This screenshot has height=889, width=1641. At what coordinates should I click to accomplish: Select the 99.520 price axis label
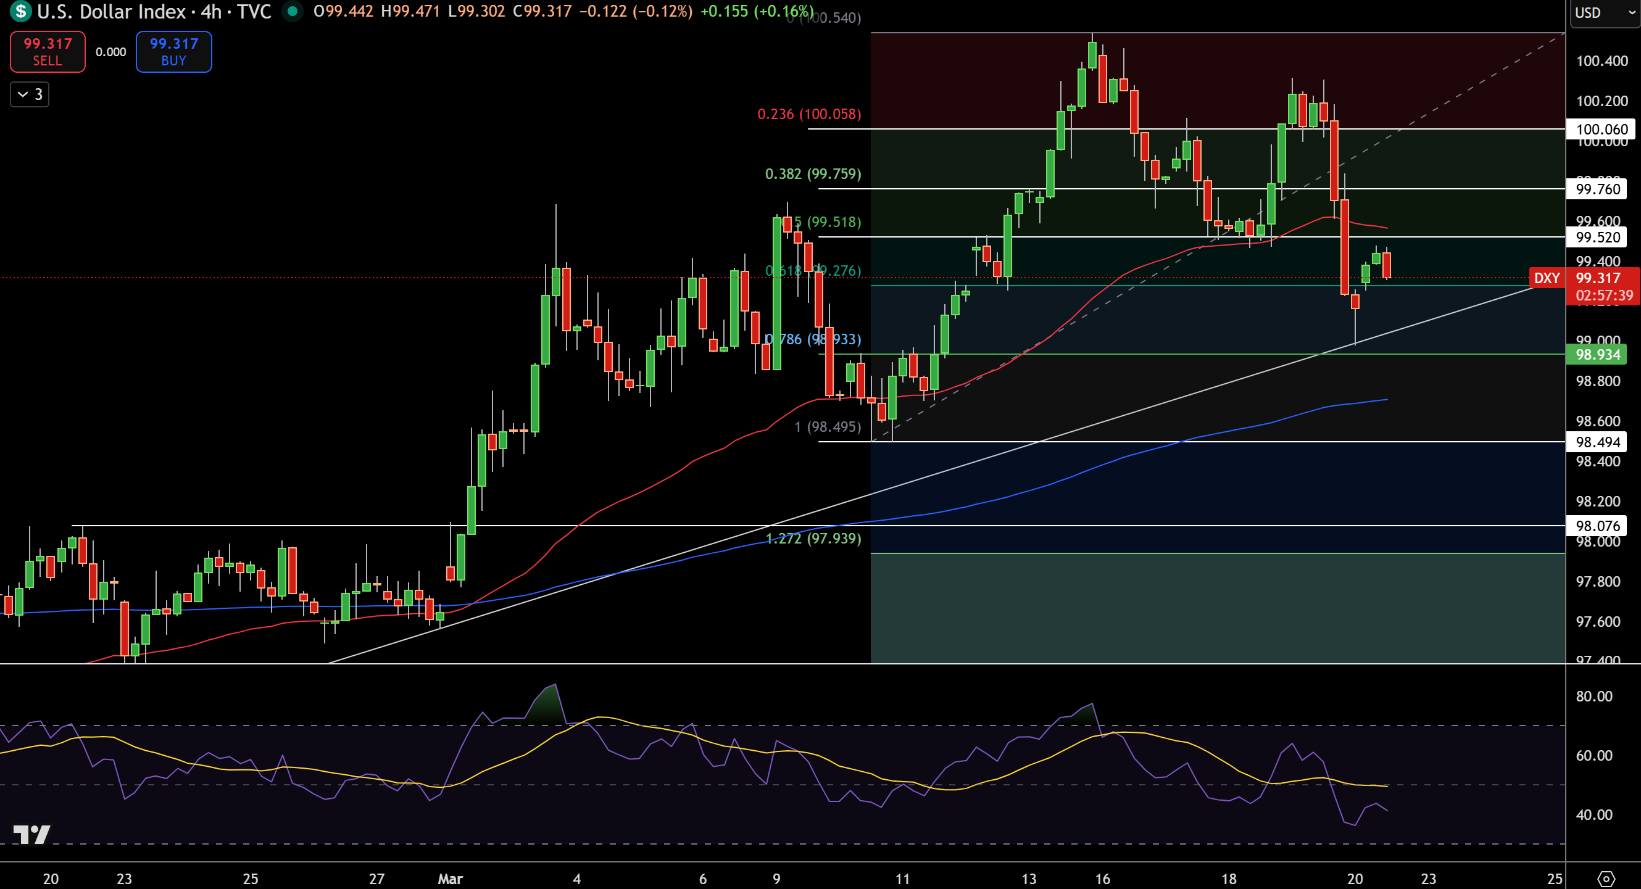(1597, 238)
